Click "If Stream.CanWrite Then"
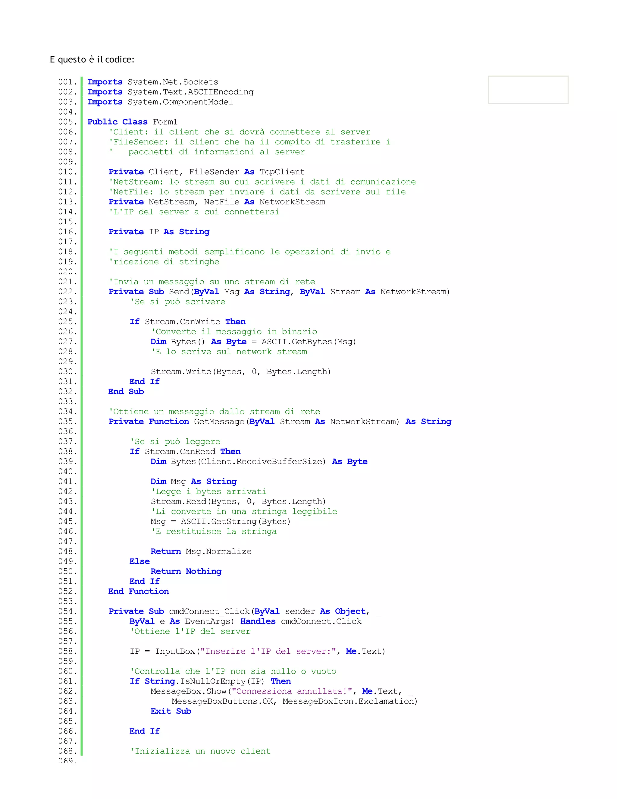The width and height of the screenshot is (617, 799). pos(187,322)
